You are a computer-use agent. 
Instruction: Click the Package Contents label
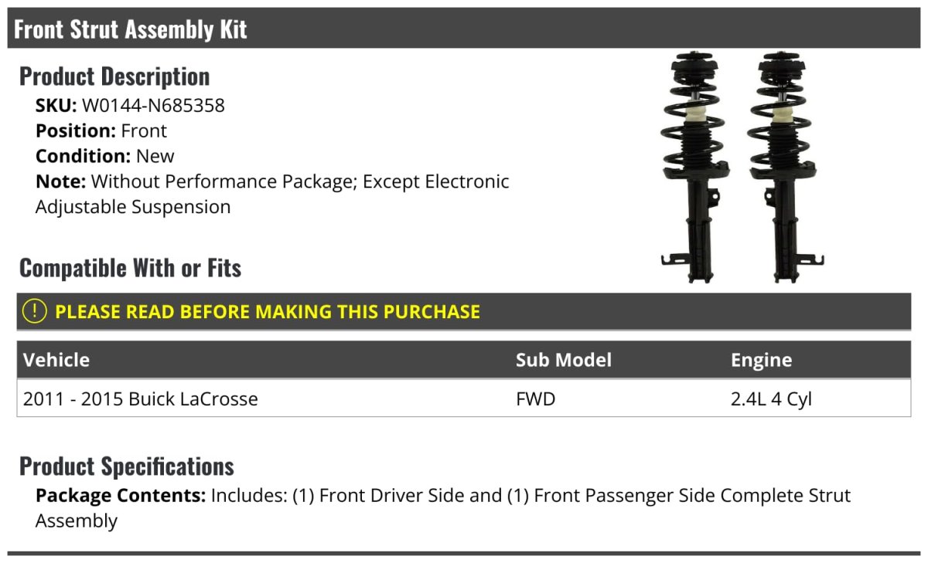[x=120, y=495]
